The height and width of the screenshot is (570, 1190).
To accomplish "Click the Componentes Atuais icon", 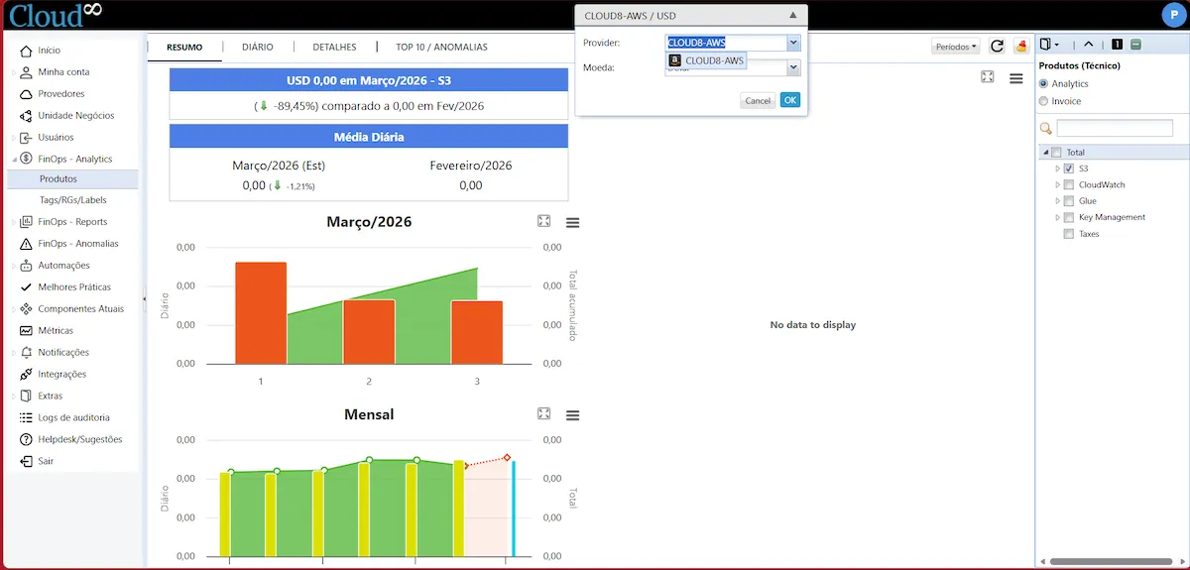I will [26, 309].
